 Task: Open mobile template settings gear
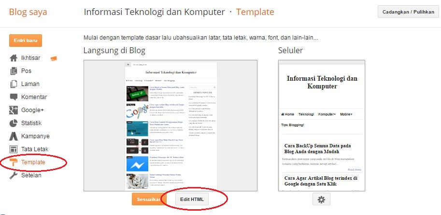point(321,200)
